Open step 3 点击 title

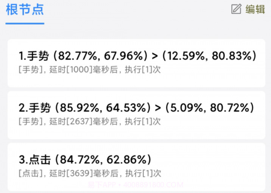tap(35, 160)
